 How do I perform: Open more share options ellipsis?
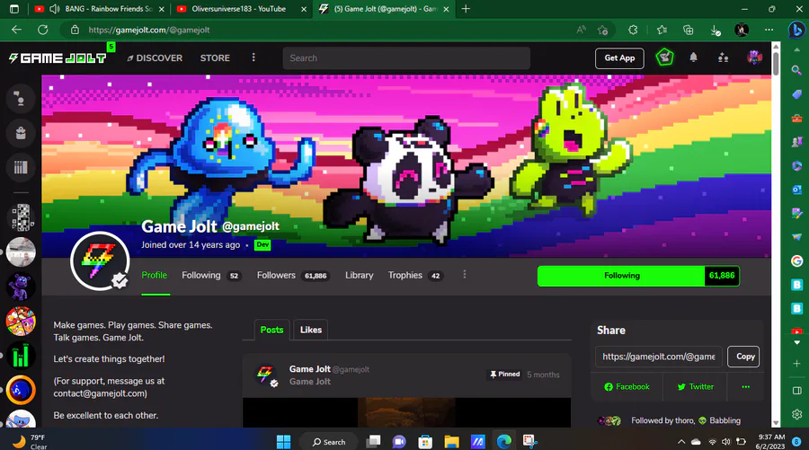745,386
